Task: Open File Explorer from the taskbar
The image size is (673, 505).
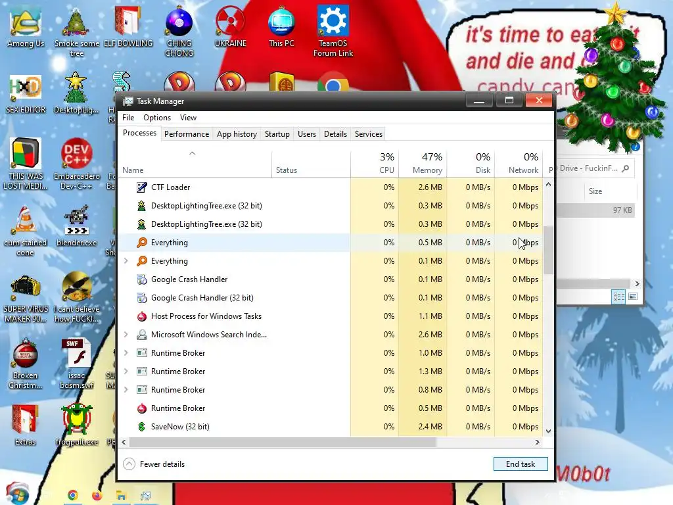Action: [x=122, y=496]
